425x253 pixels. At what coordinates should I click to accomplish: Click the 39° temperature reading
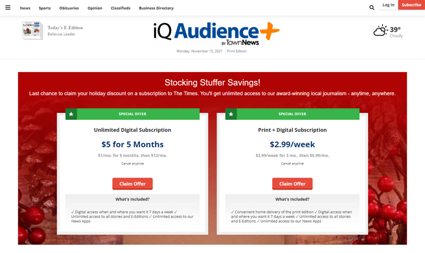coord(395,30)
